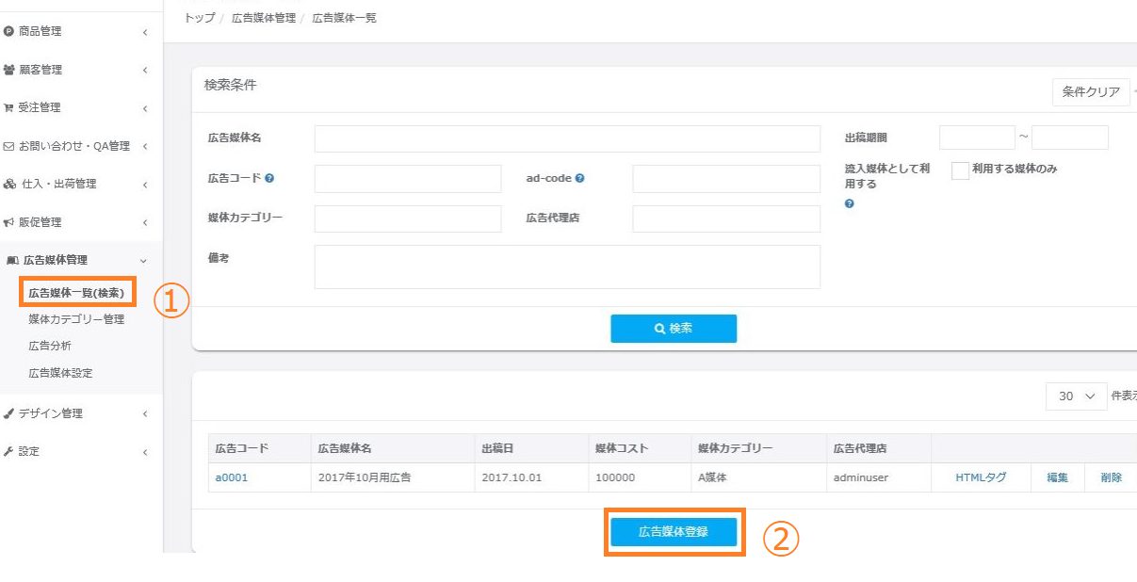Click the help icon beside 広告コード
The image size is (1137, 582).
click(269, 178)
